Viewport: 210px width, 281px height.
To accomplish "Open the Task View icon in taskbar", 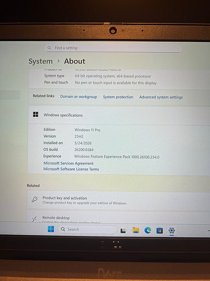I will point(123,231).
